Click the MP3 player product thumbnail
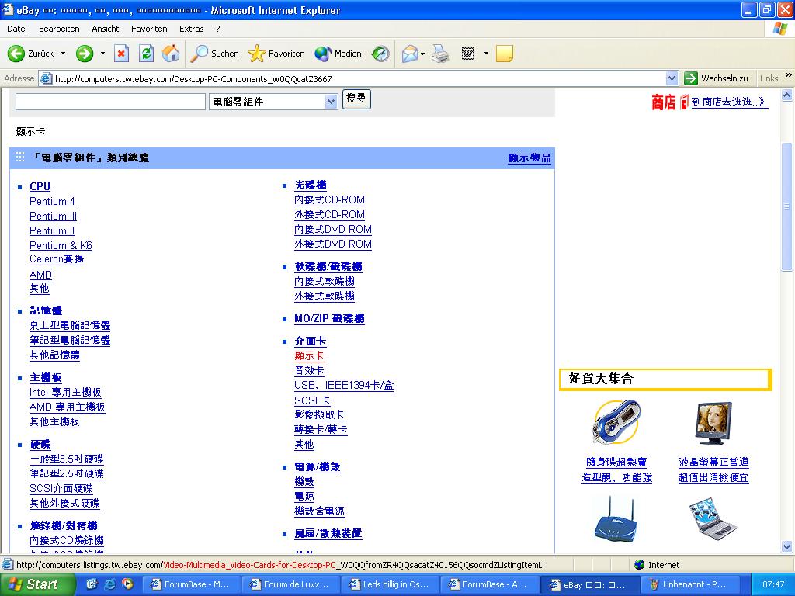 [616, 423]
